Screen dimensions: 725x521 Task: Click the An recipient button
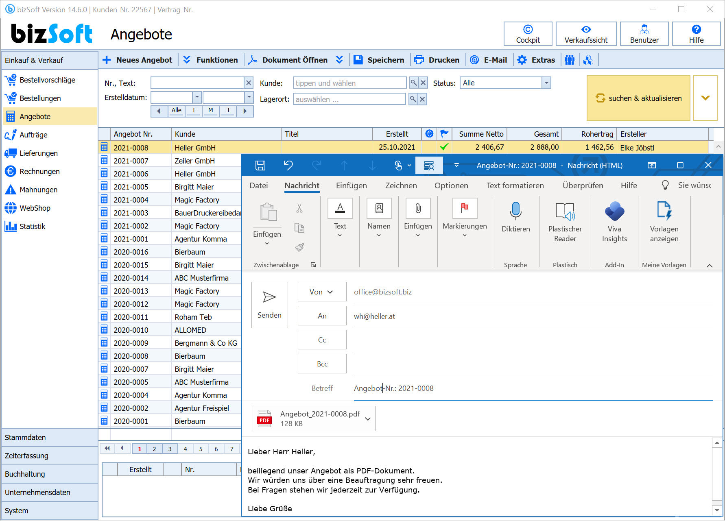point(322,316)
